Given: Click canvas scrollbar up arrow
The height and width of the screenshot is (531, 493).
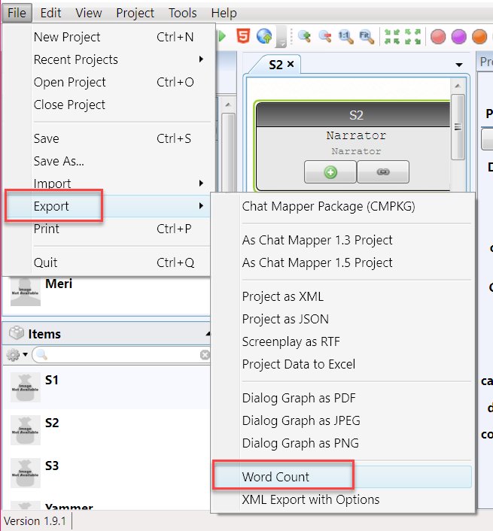Looking at the screenshot, I should pos(458,86).
